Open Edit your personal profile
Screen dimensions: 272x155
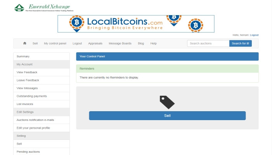tap(42, 128)
